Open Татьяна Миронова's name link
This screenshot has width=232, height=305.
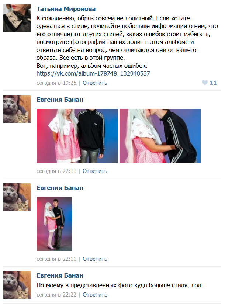[66, 9]
